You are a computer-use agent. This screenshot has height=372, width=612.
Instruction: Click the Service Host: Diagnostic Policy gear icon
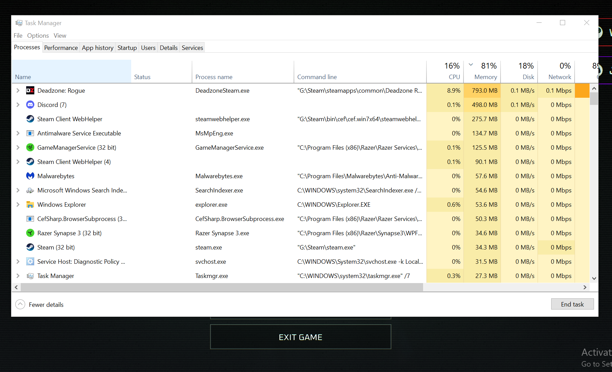[30, 261]
